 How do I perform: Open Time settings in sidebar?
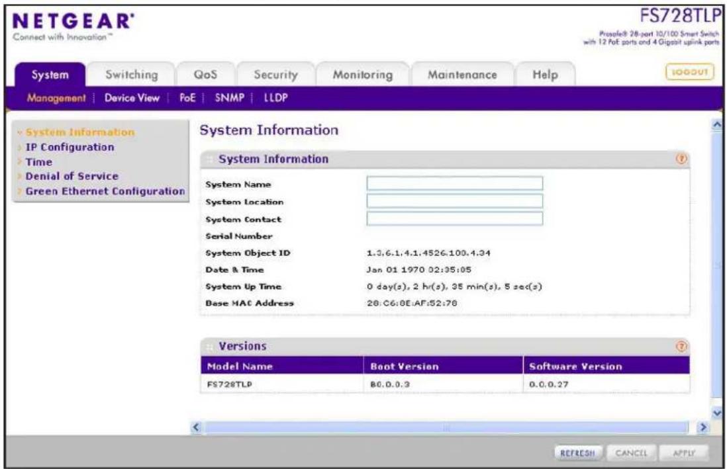[38, 162]
